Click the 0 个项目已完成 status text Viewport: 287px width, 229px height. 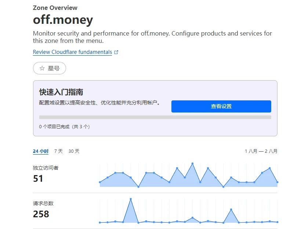(64, 127)
